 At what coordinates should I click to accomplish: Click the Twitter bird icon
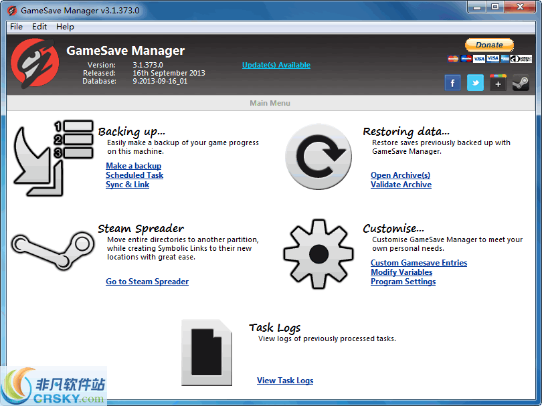point(475,82)
